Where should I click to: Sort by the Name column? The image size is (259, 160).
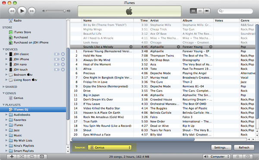(x=107, y=20)
